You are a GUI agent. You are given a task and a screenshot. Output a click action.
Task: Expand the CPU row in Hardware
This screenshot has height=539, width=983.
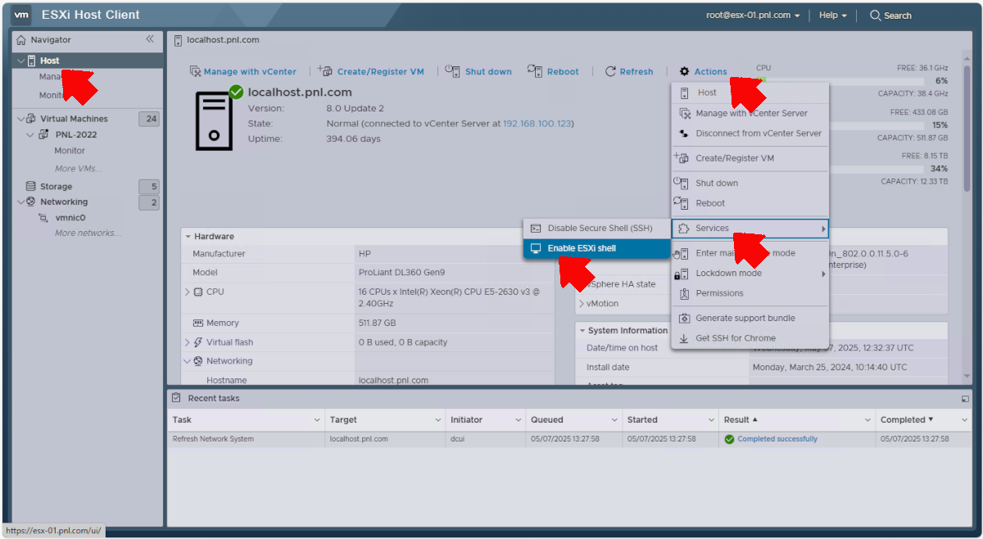pyautogui.click(x=188, y=292)
